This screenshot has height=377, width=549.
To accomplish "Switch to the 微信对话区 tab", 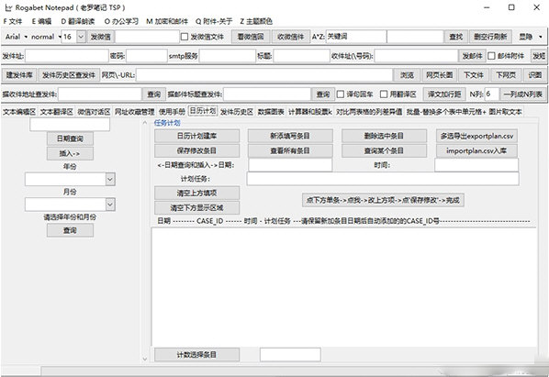I will (94, 112).
